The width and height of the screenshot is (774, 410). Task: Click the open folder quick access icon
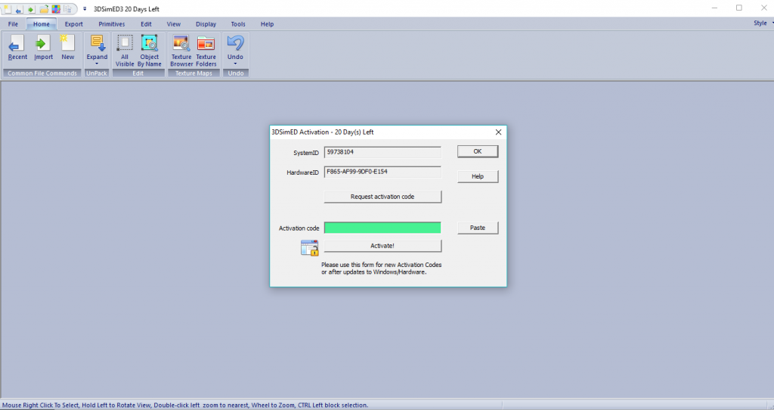click(44, 9)
